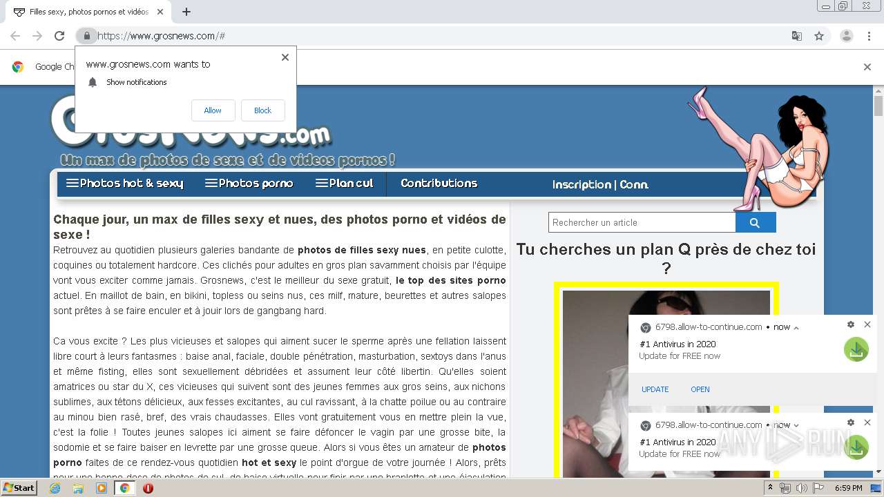Open settings gear on bottom notification
The image size is (884, 497).
coord(851,422)
